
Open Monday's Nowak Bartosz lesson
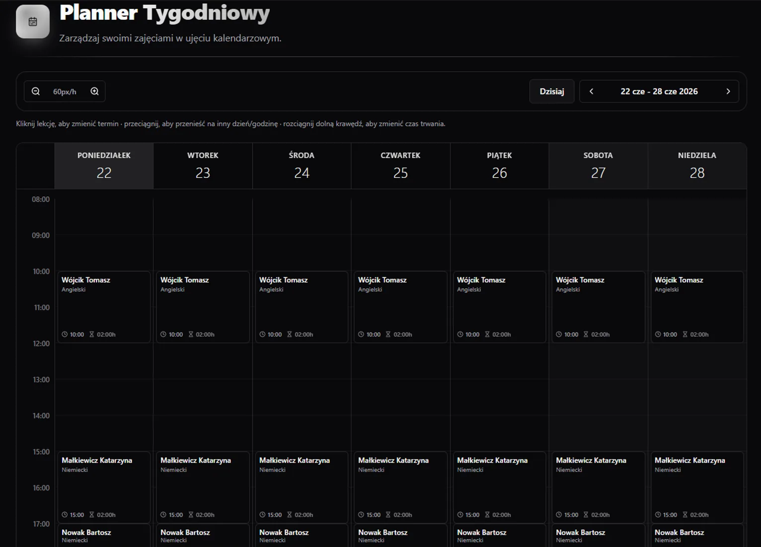tap(104, 536)
